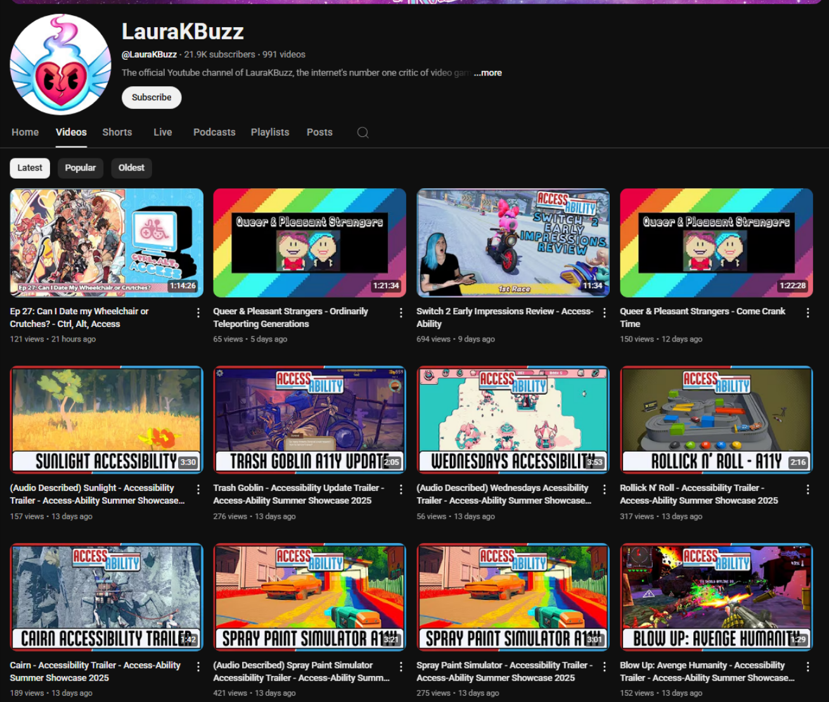Image resolution: width=829 pixels, height=702 pixels.
Task: Open the Live tab
Action: point(163,132)
